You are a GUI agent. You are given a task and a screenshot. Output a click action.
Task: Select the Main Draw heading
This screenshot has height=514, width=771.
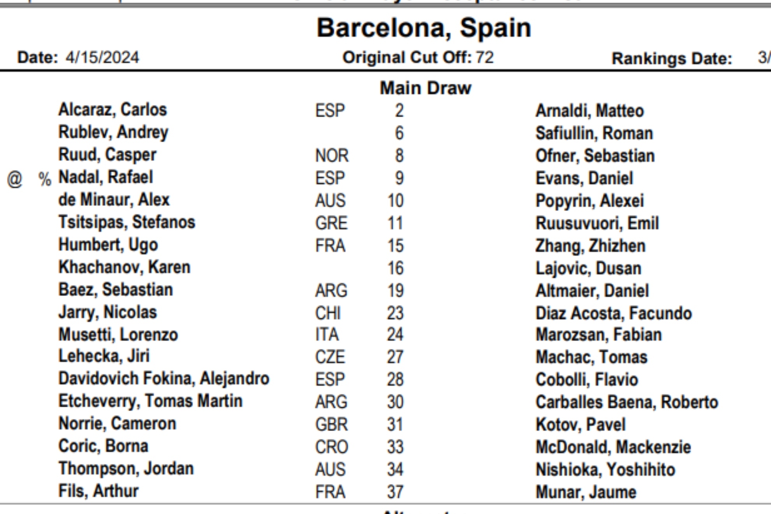tap(426, 88)
